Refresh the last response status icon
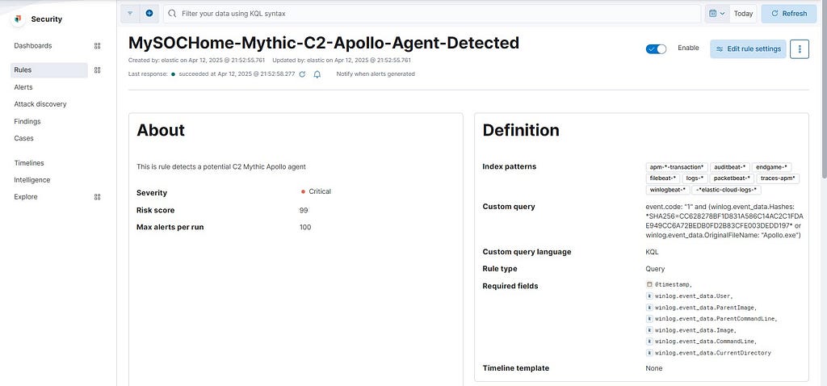The image size is (827, 386). point(302,74)
